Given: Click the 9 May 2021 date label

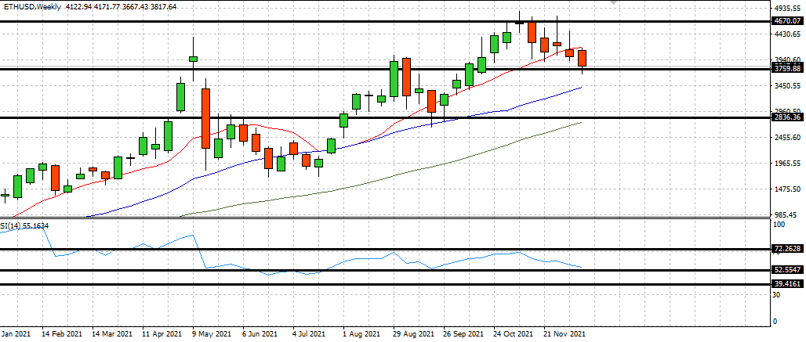Looking at the screenshot, I should [x=209, y=334].
